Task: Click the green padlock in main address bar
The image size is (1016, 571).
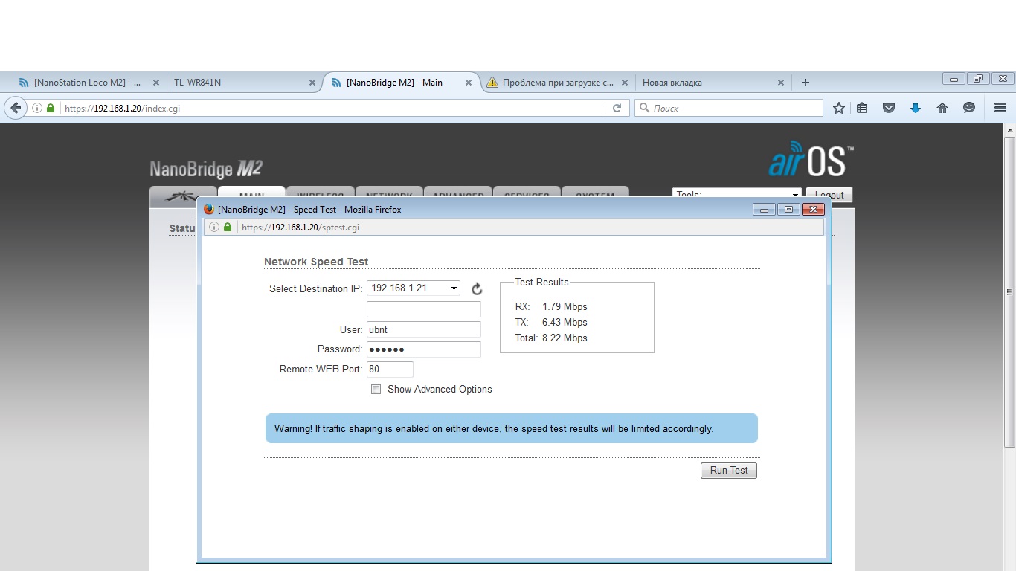Action: [x=51, y=108]
